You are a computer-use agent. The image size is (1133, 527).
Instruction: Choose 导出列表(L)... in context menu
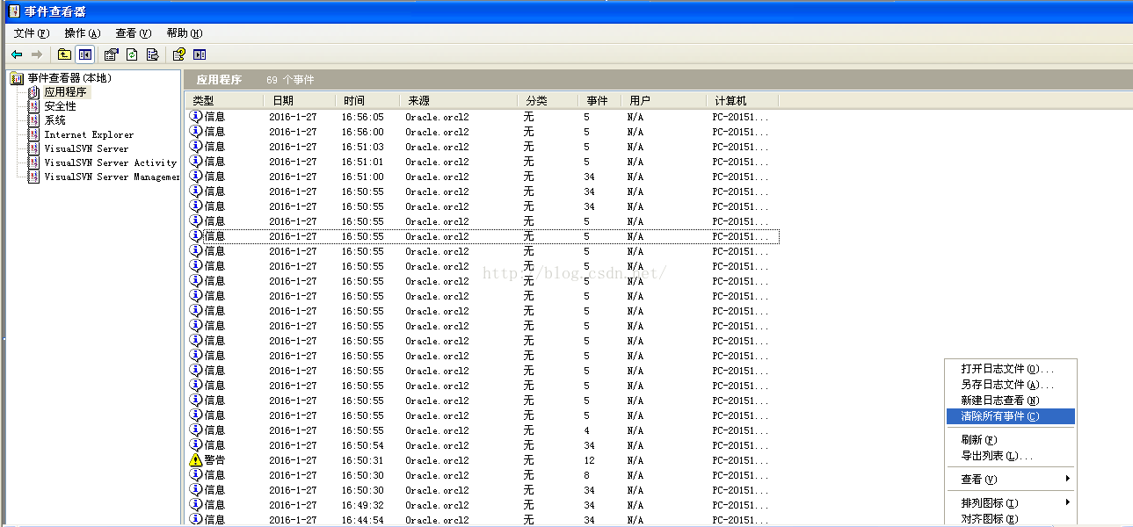pyautogui.click(x=1011, y=456)
